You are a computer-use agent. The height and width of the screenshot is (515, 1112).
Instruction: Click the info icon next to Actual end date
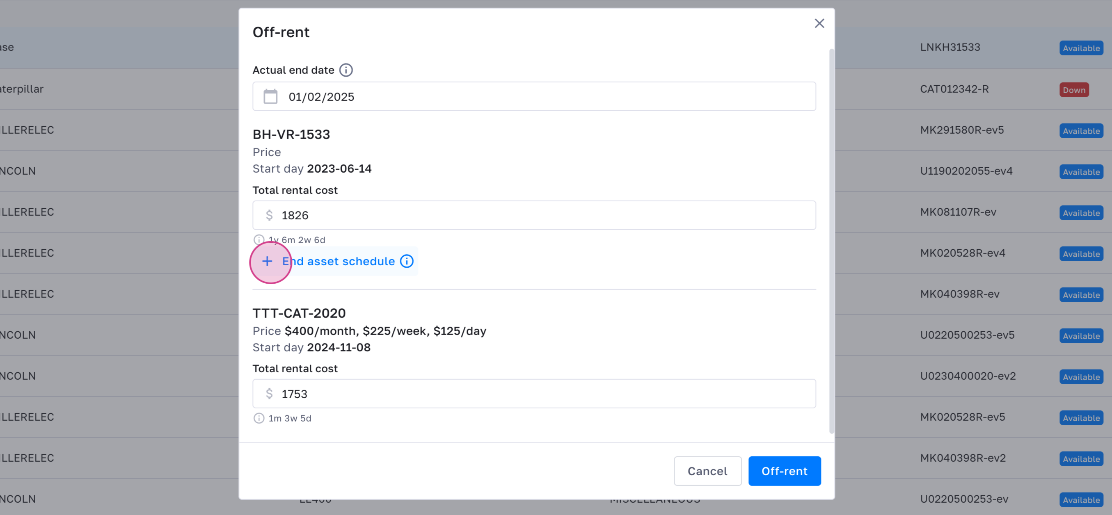(346, 70)
